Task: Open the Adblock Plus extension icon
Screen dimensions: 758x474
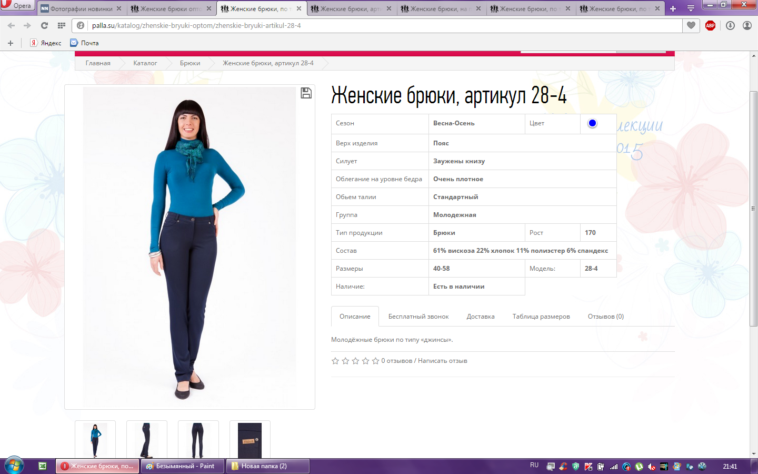Action: [x=710, y=25]
